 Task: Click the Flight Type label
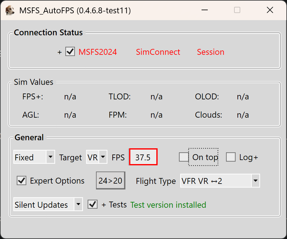point(156,181)
